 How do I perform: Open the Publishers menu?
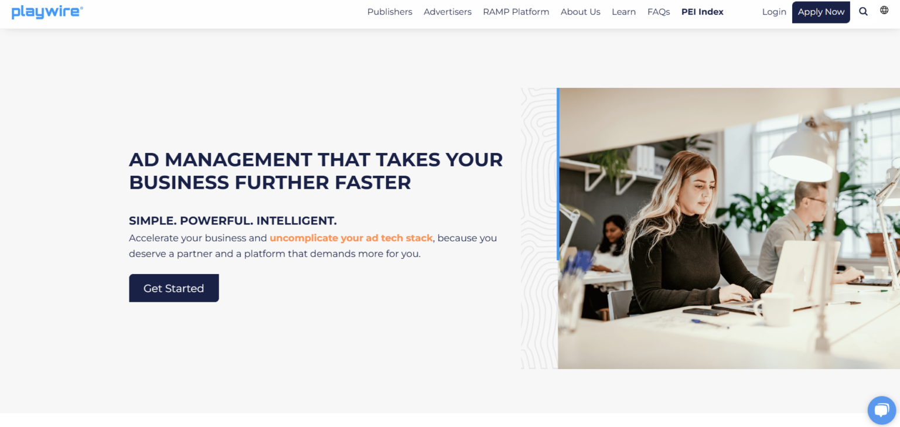[390, 11]
